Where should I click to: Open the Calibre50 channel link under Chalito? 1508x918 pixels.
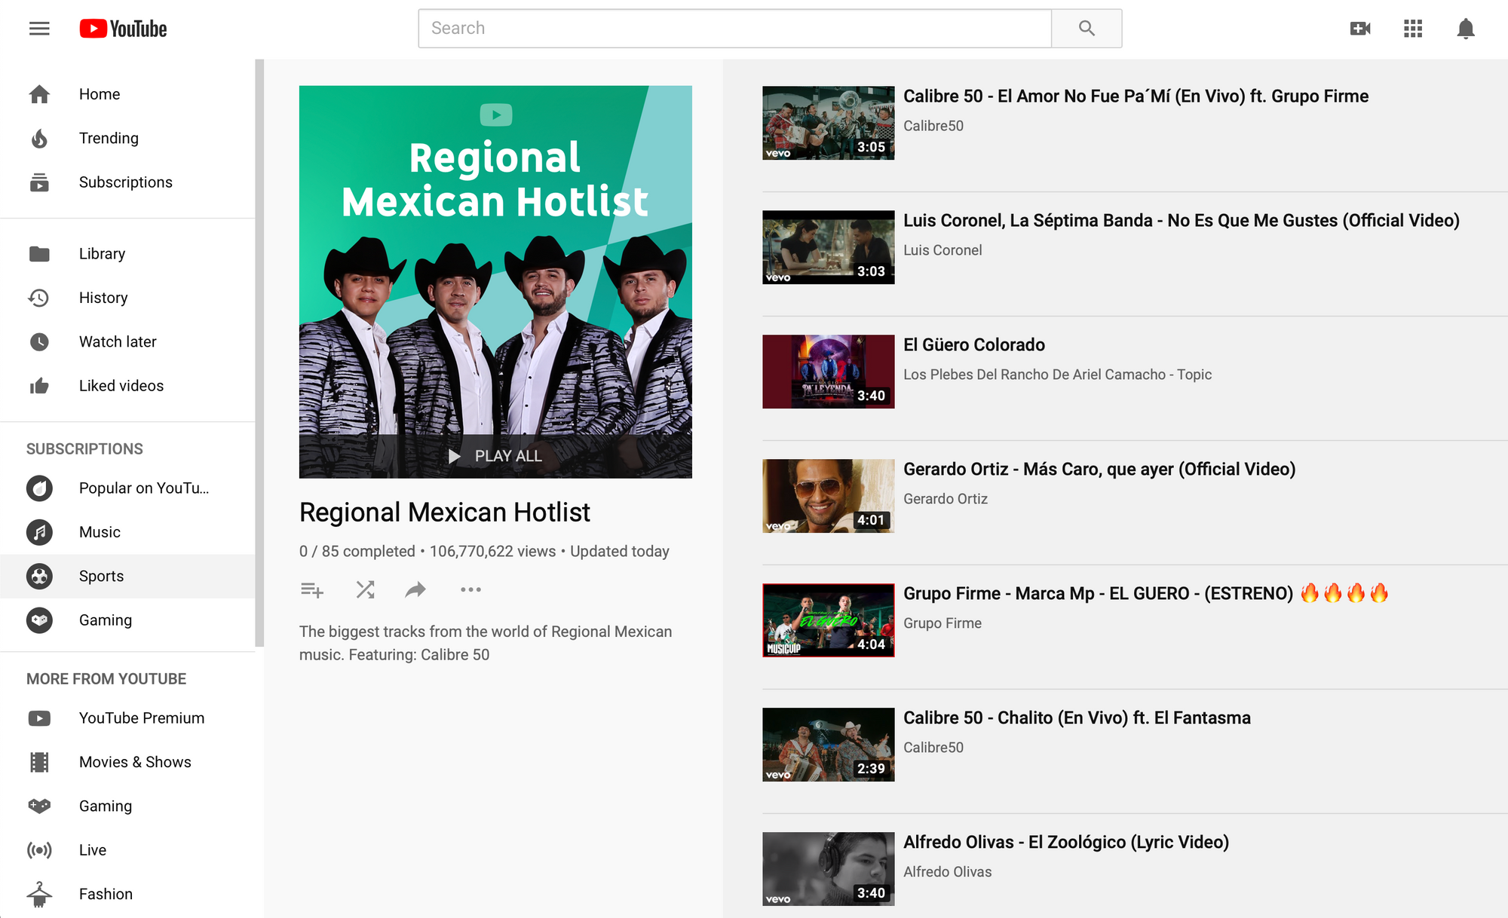[933, 747]
